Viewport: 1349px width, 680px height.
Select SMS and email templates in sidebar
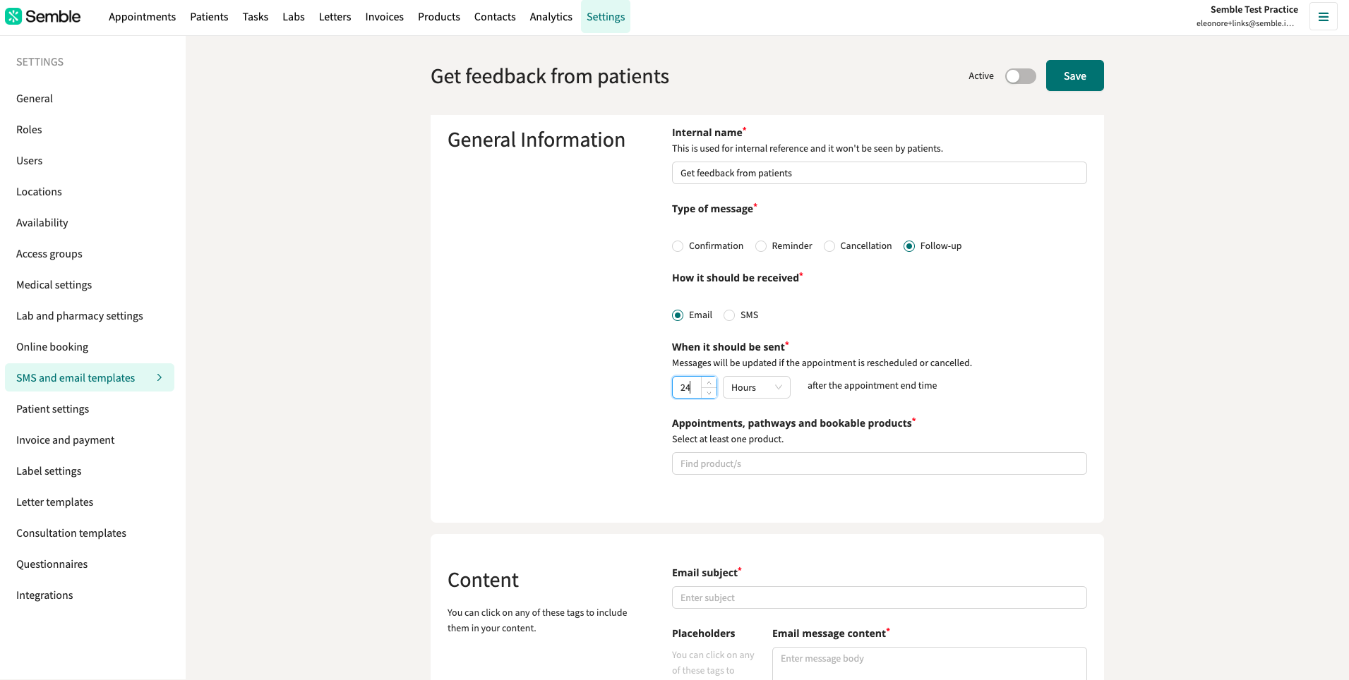[x=90, y=378]
